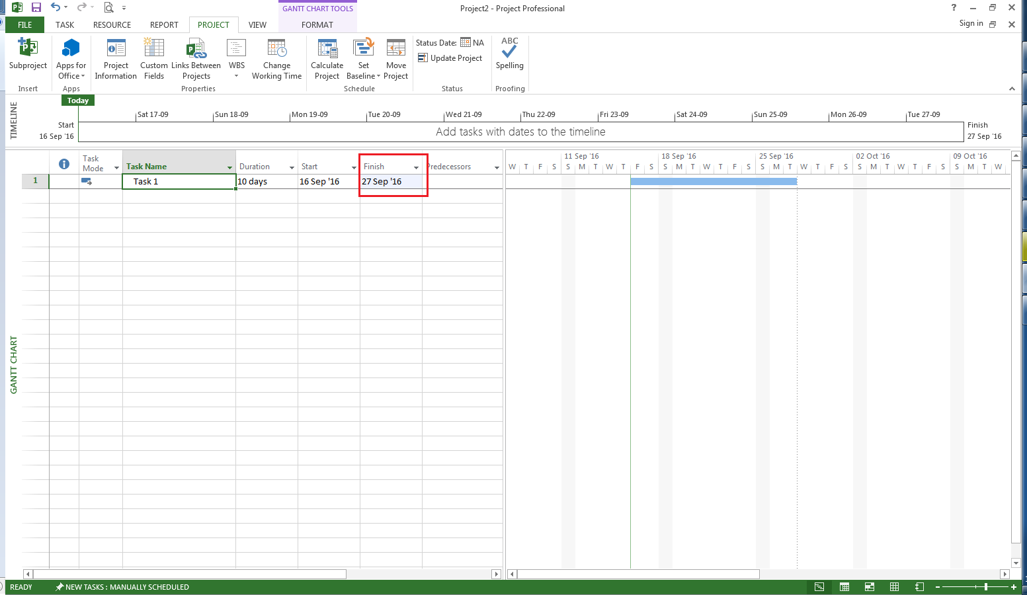This screenshot has height=595, width=1027.
Task: Switch to the RESOURCE tab
Action: [112, 25]
